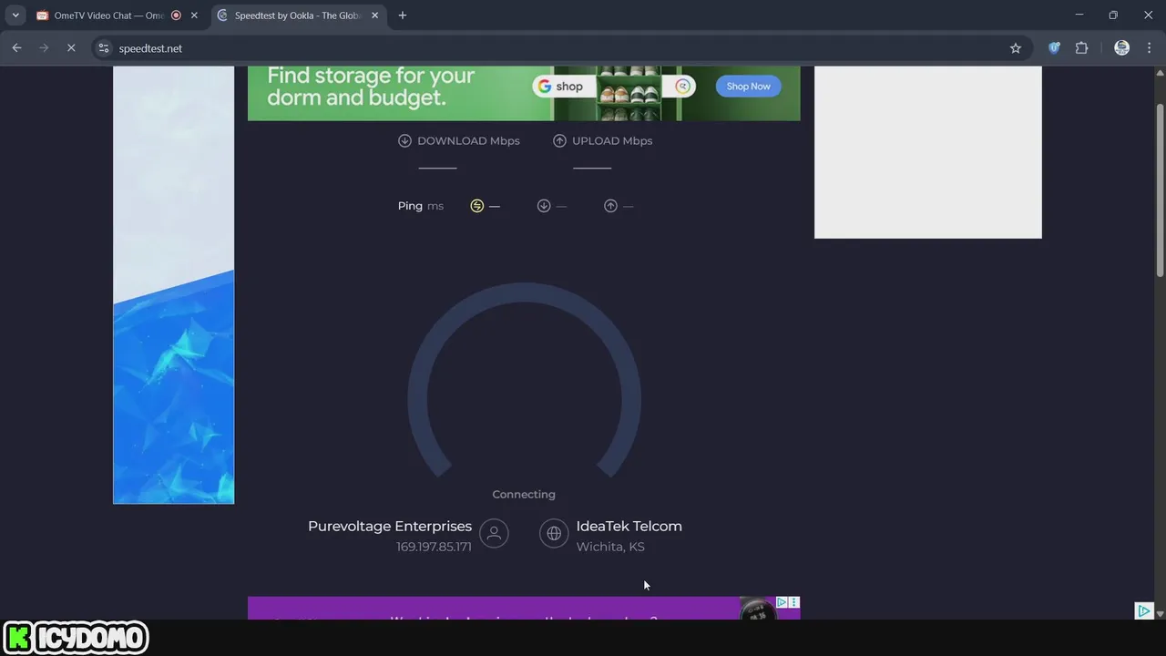Click the Ping ms label
Image resolution: width=1166 pixels, height=656 pixels.
(421, 206)
